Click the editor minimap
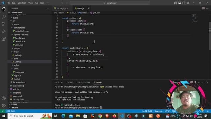 pos(195,18)
